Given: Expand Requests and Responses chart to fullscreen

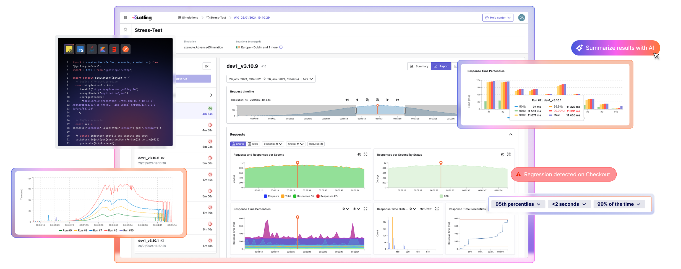Looking at the screenshot, I should point(366,154).
